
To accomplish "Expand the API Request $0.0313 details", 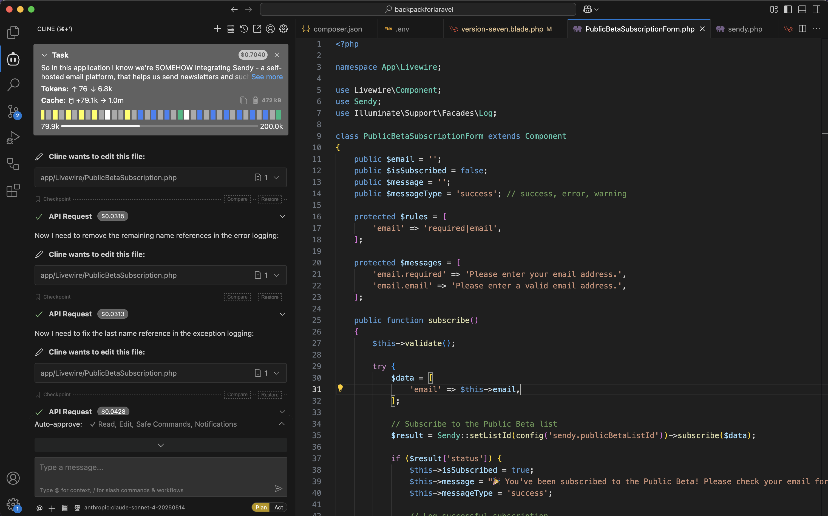I will click(282, 314).
